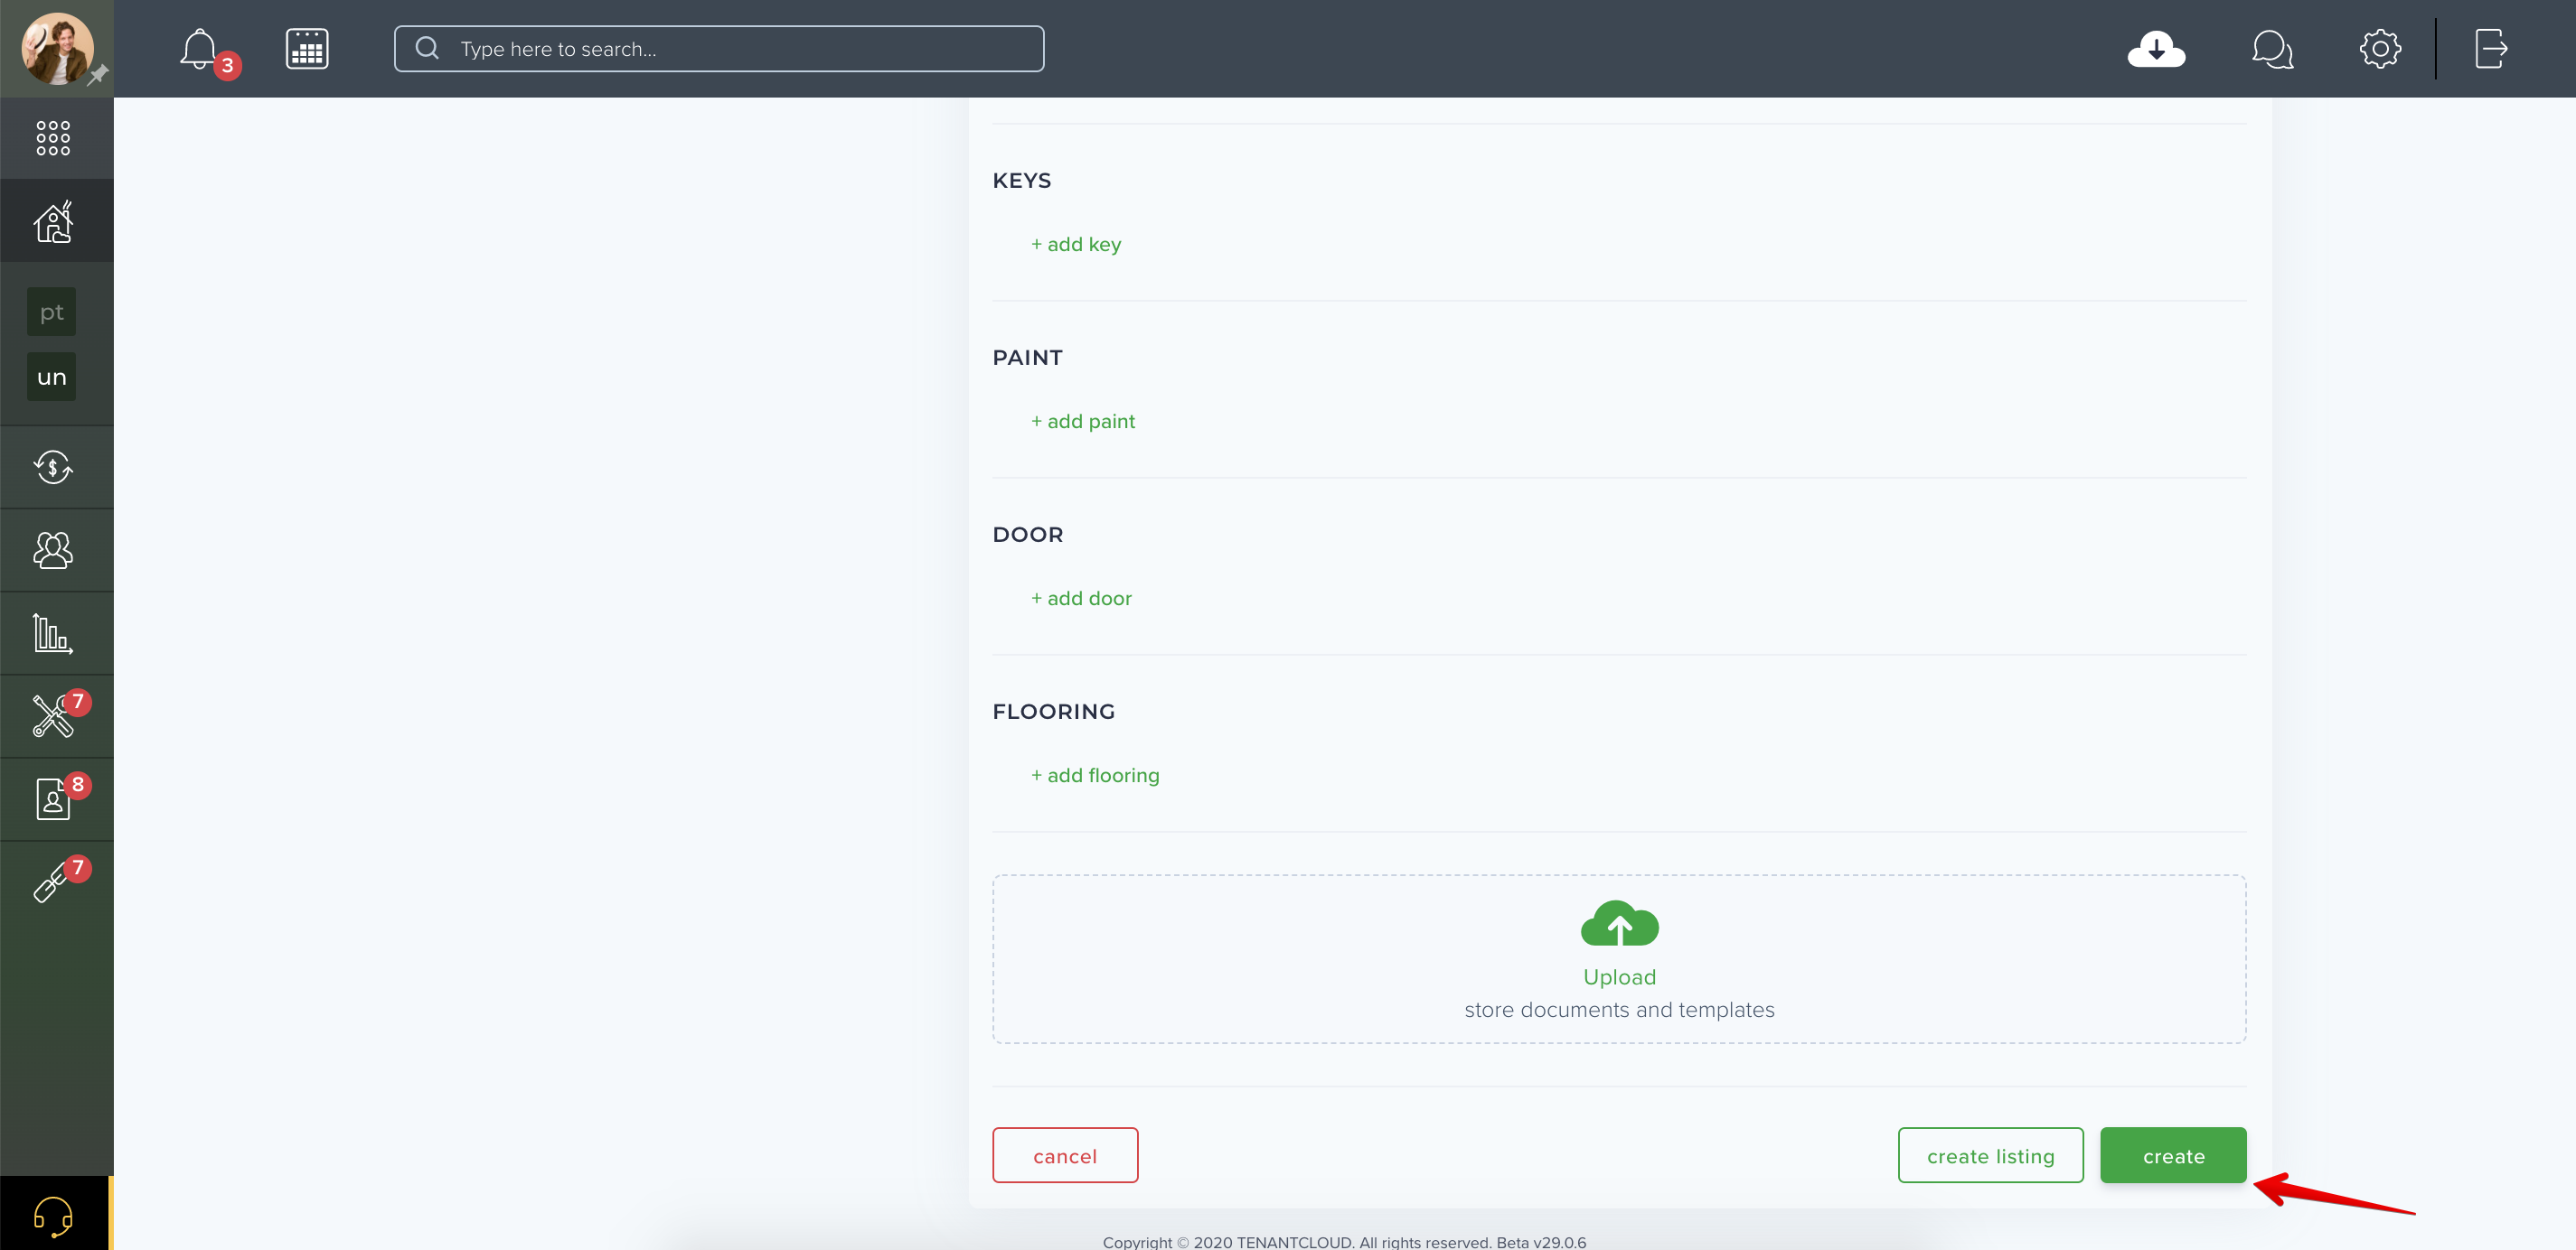The width and height of the screenshot is (2576, 1250).
Task: Click the DOOR section heading
Action: pyautogui.click(x=1027, y=534)
